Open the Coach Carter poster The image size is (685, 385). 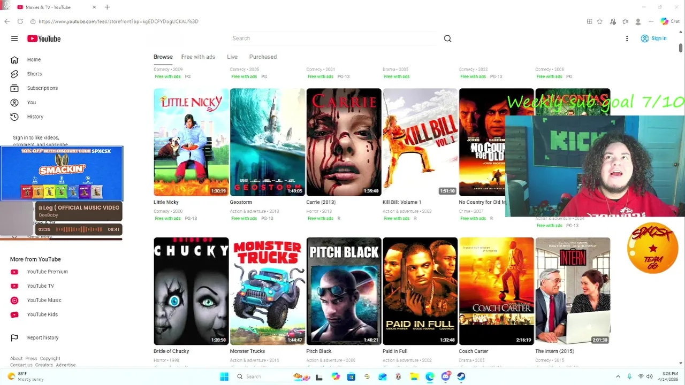coord(496,291)
